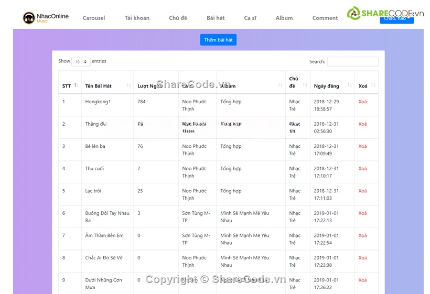Go to the Chủ đề menu

click(x=178, y=18)
